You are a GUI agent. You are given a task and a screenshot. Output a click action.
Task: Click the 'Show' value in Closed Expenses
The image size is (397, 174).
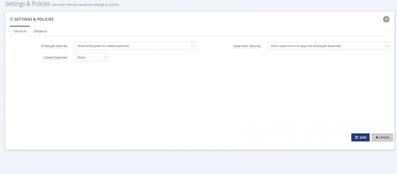pos(81,57)
